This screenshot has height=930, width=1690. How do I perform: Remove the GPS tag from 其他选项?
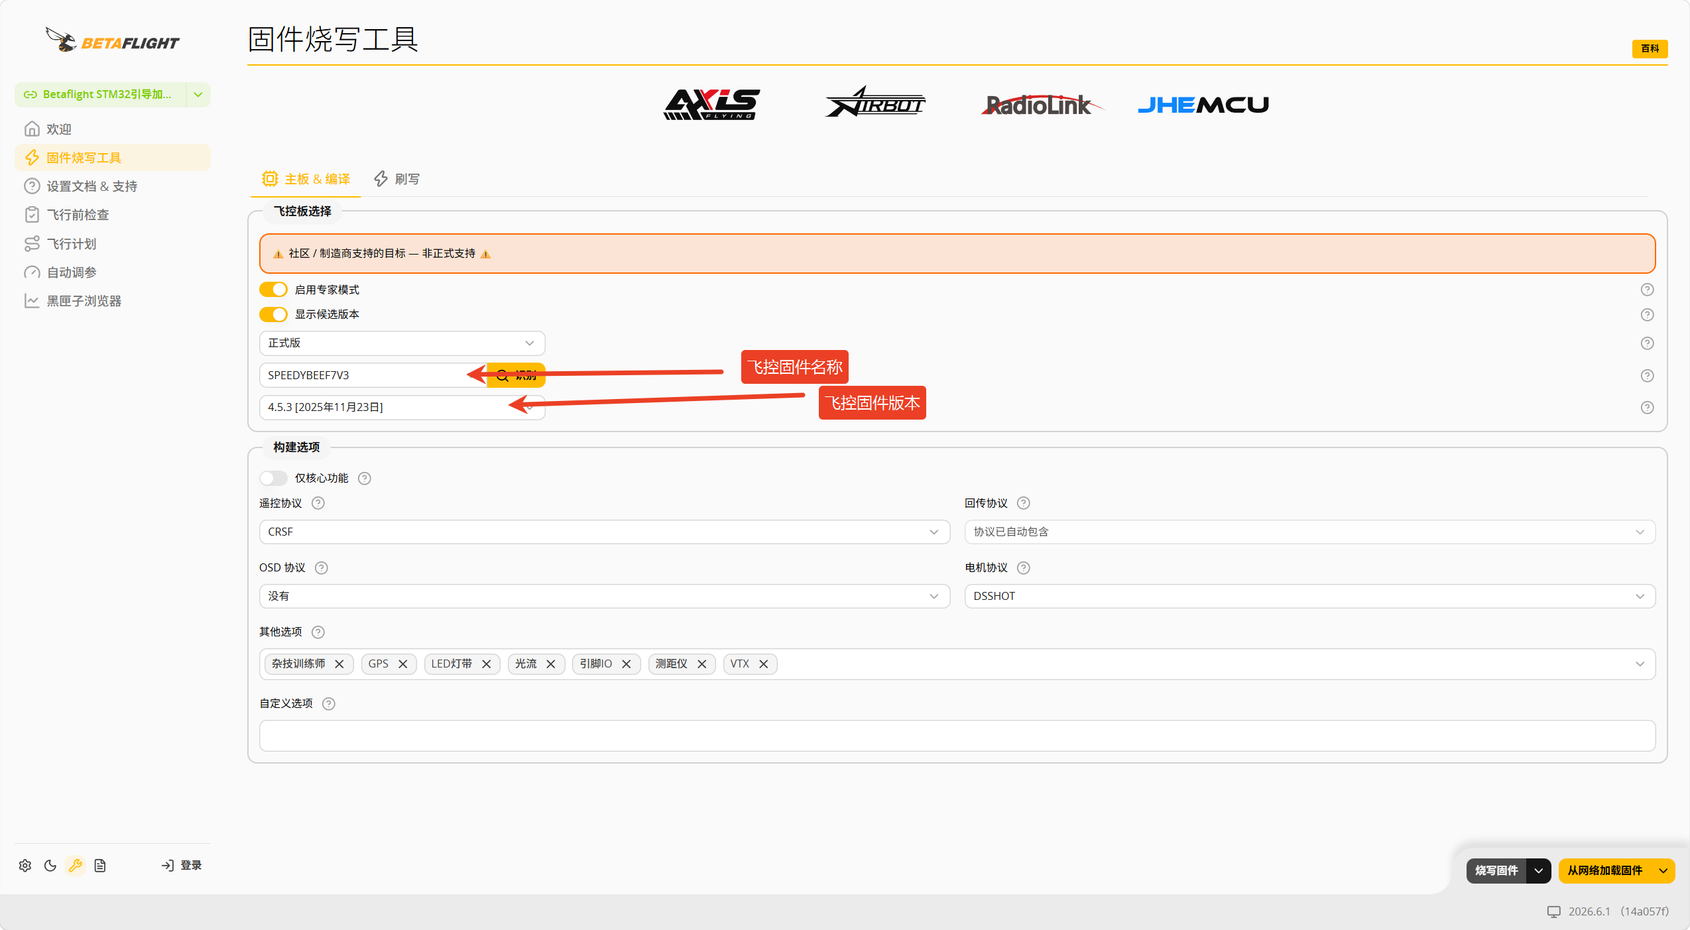click(402, 664)
